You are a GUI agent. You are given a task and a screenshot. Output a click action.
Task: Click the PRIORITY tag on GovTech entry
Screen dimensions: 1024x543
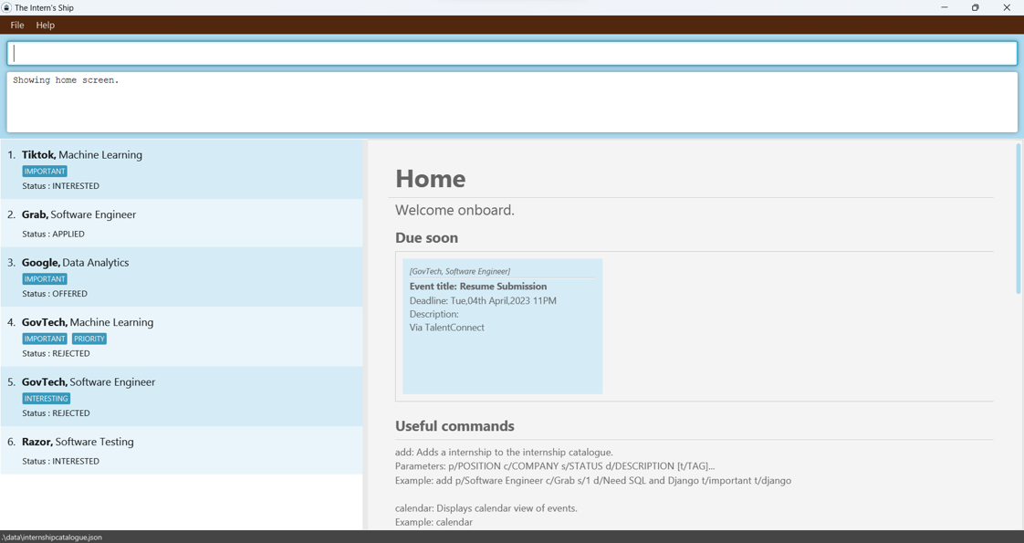[89, 339]
